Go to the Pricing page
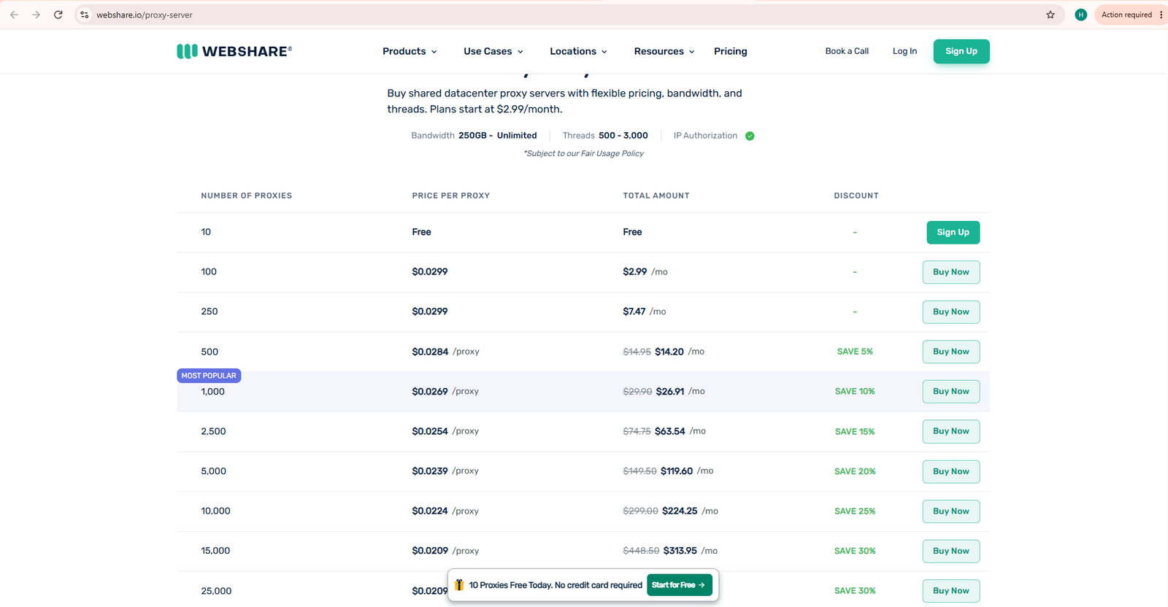The width and height of the screenshot is (1168, 607). pyautogui.click(x=731, y=51)
